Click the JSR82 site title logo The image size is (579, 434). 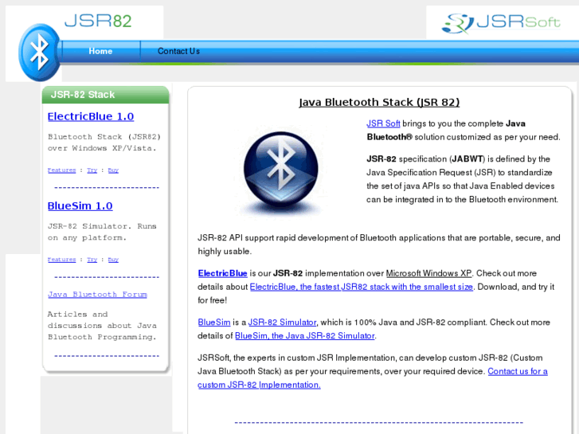[x=98, y=21]
